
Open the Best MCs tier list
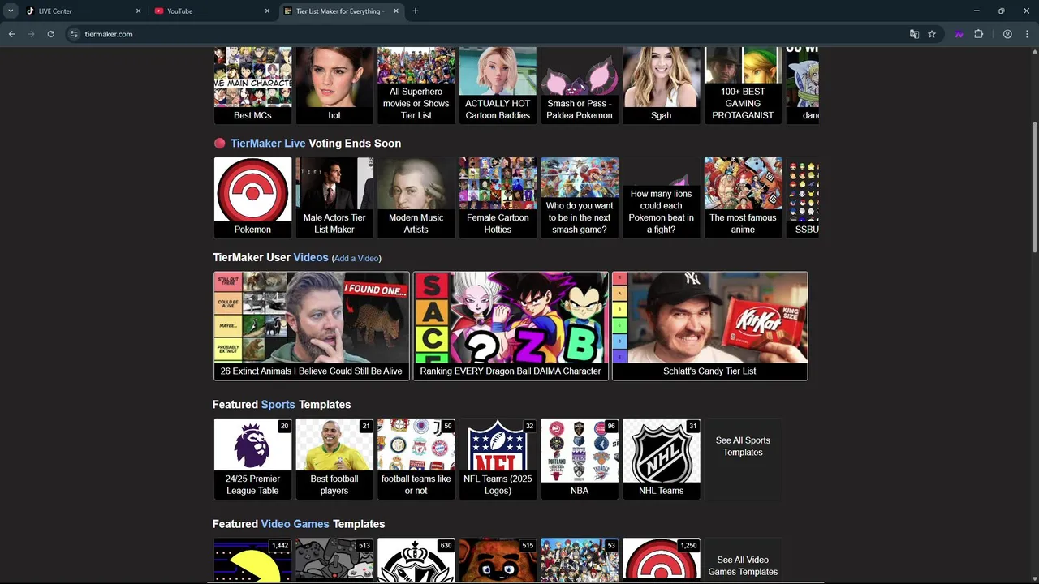tap(252, 85)
